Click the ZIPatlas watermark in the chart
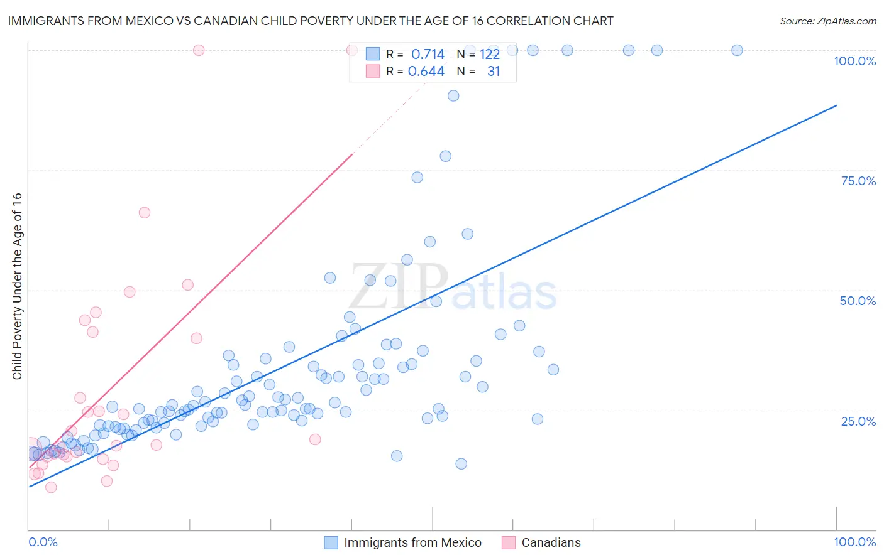Screen dimensions: 884x560 click(453, 288)
